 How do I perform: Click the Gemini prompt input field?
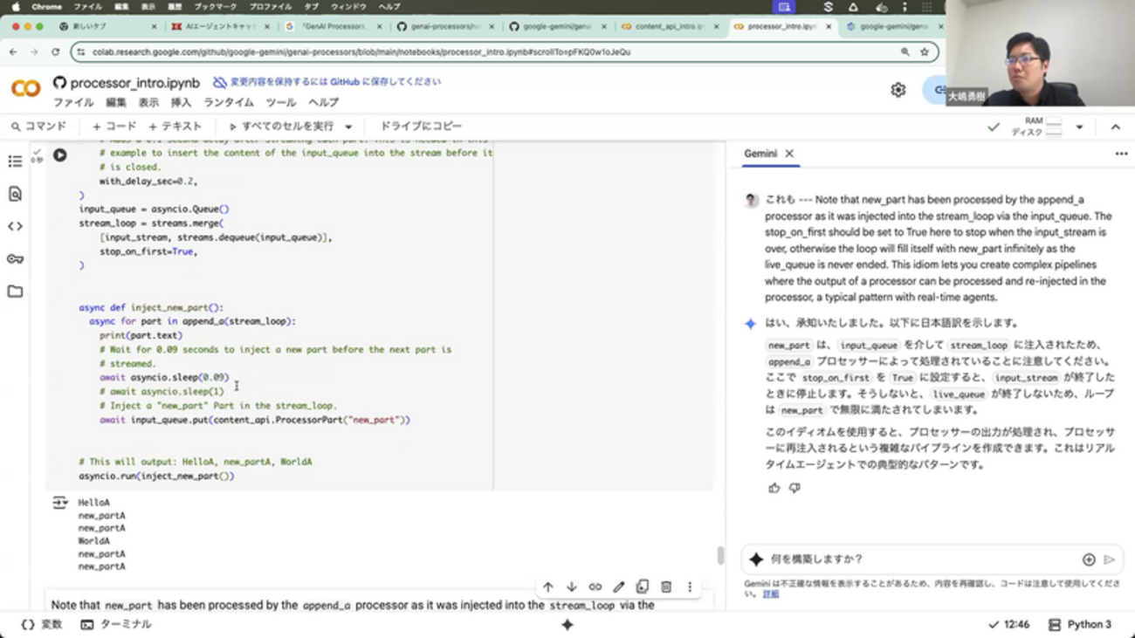(921, 559)
